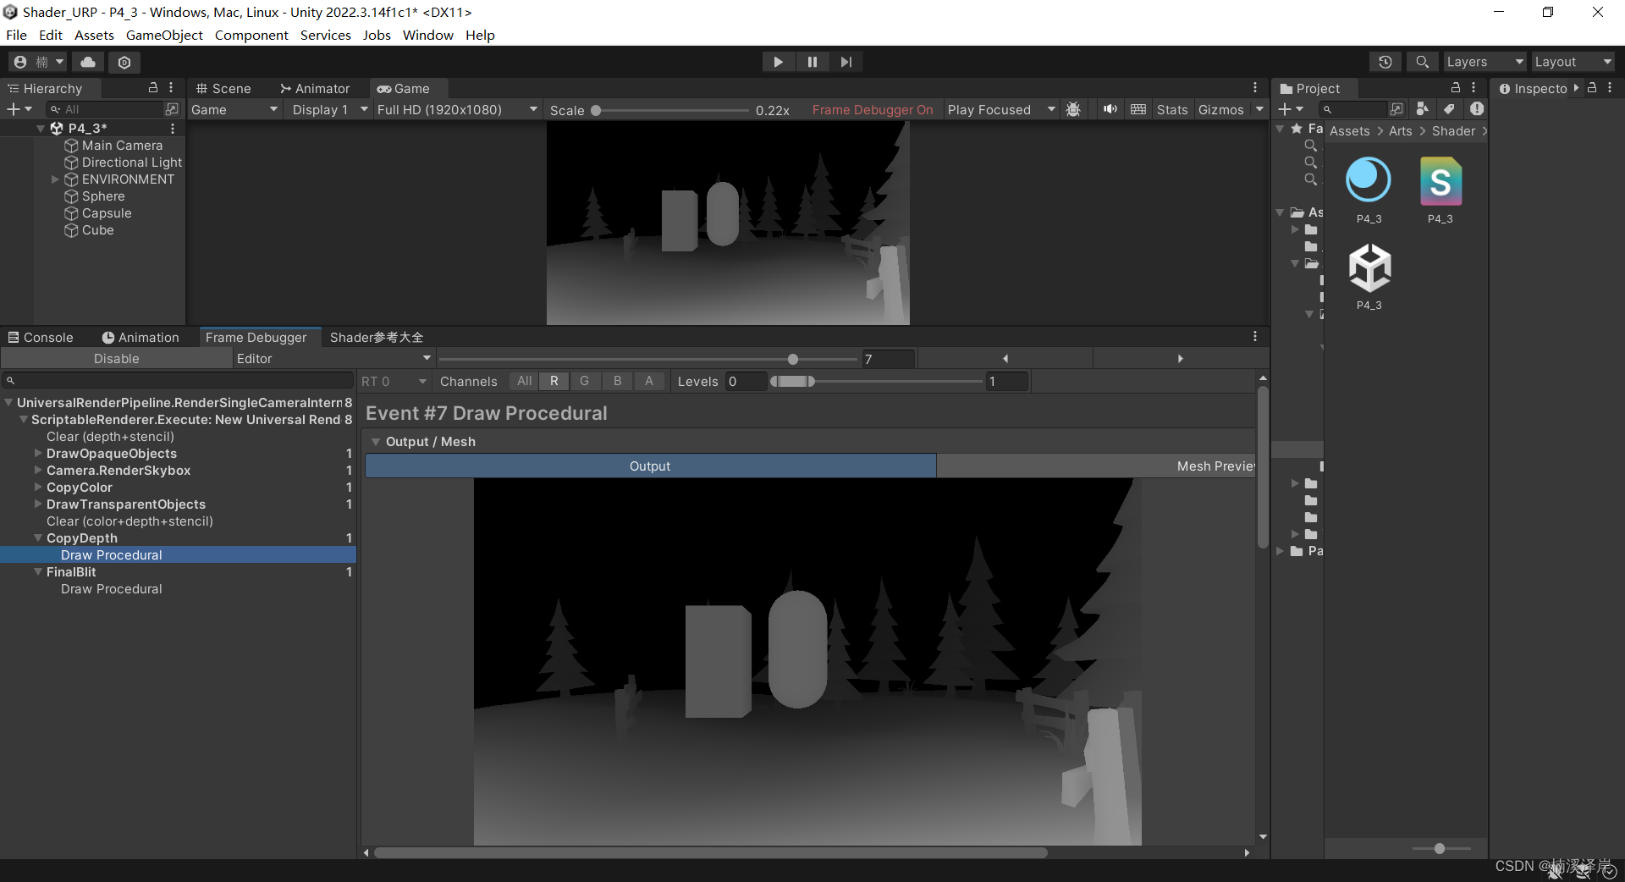Open the account dropdown in toolbar

coord(39,62)
